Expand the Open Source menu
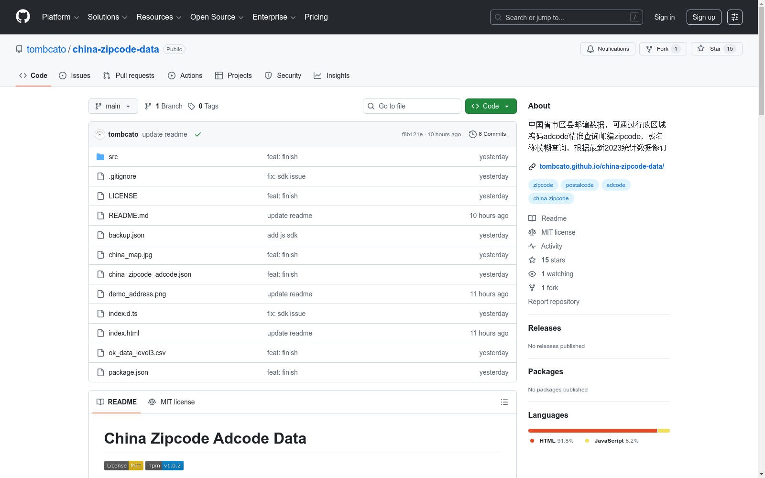 tap(217, 17)
